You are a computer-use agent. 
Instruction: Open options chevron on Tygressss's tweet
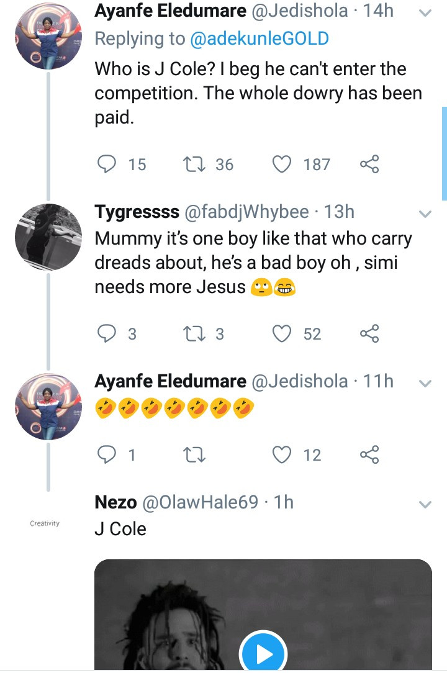pos(425,214)
